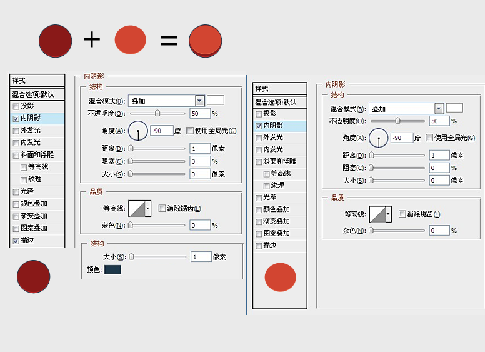The height and width of the screenshot is (352, 485).
Task: Enable 使用全局光 in right panel
Action: [x=429, y=138]
